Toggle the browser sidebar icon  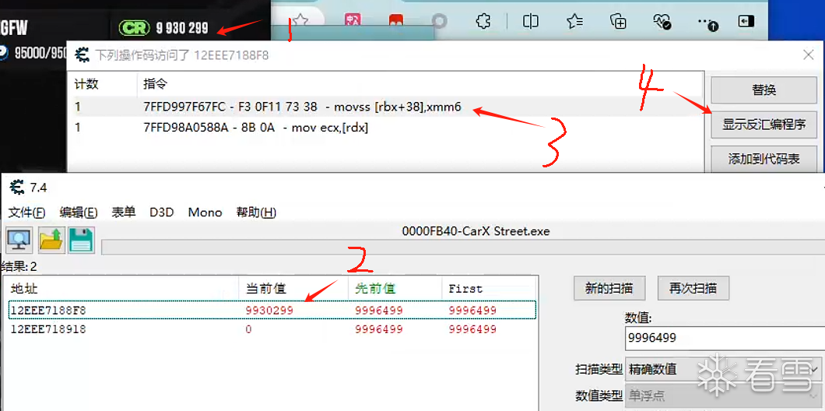coord(746,22)
